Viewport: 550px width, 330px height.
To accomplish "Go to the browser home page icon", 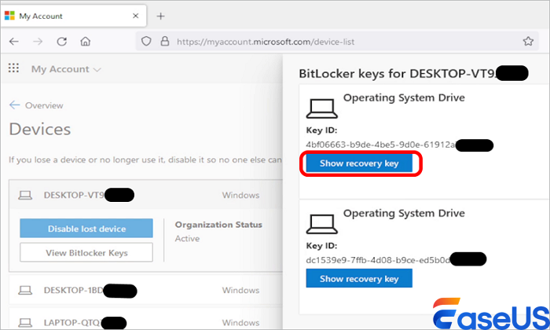I will coord(85,42).
